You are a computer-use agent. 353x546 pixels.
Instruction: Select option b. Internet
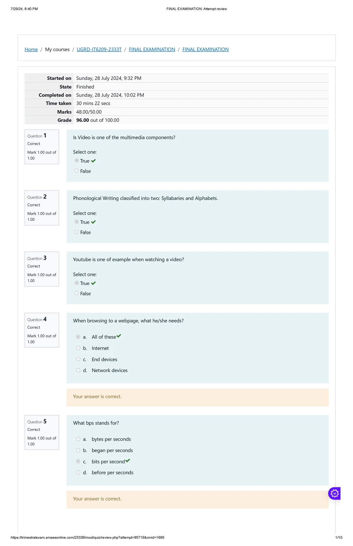tap(78, 348)
